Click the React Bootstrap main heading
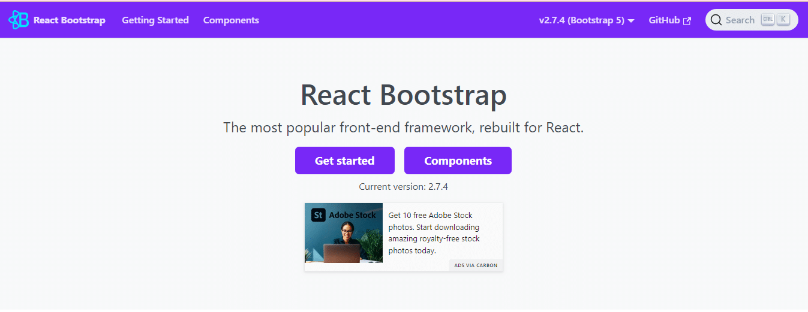Viewport: 808px width, 312px height. click(404, 95)
